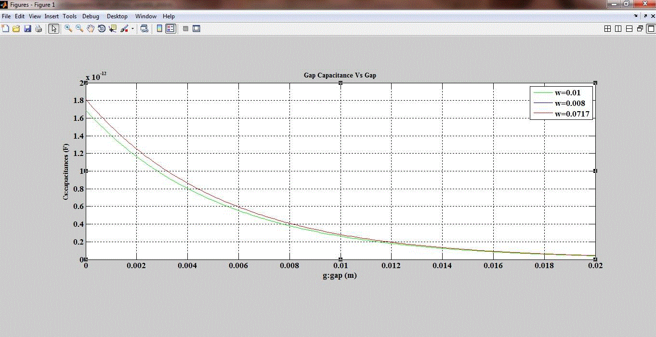This screenshot has height=337, width=656.
Task: Tile figures in a grid layout
Action: [607, 29]
